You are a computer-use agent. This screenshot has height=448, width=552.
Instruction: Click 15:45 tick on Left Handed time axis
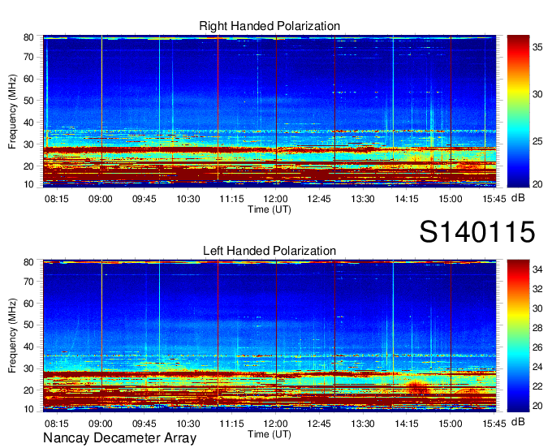[x=494, y=424]
